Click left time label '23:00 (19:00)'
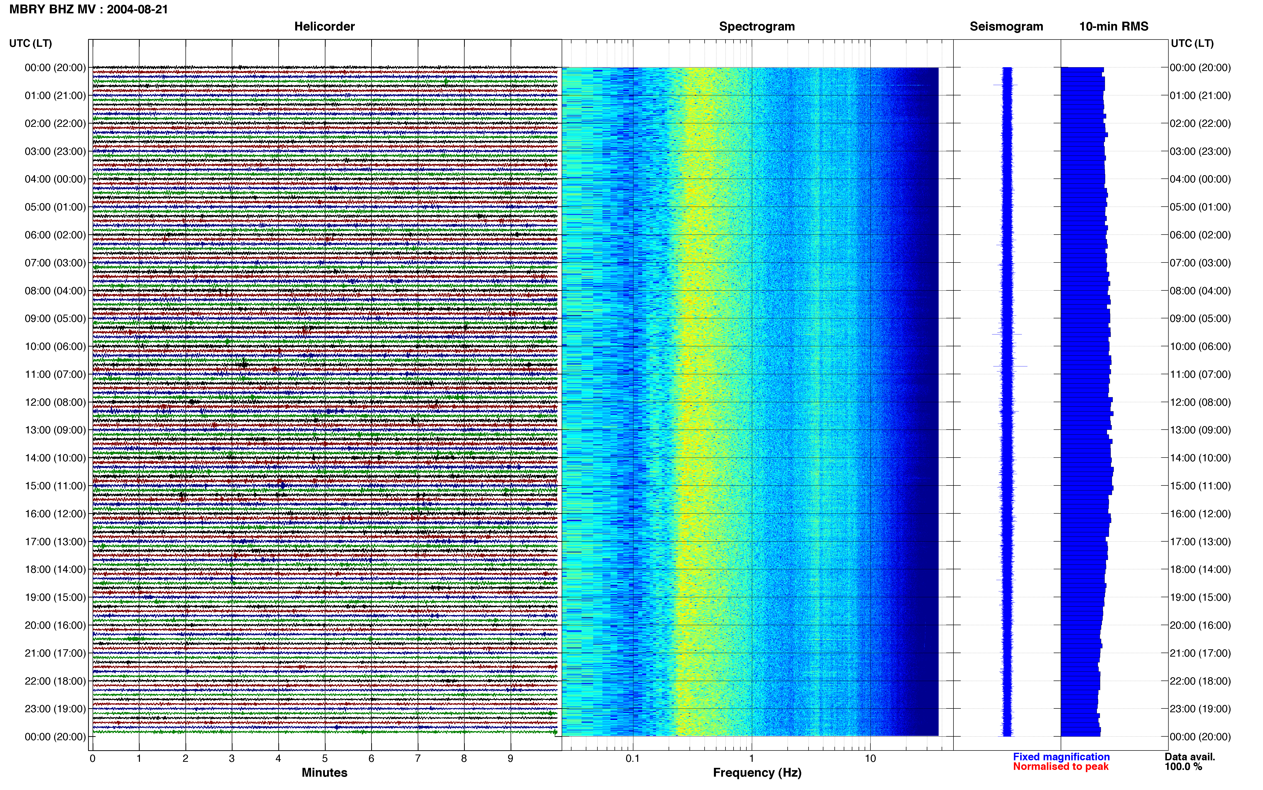 coord(55,709)
